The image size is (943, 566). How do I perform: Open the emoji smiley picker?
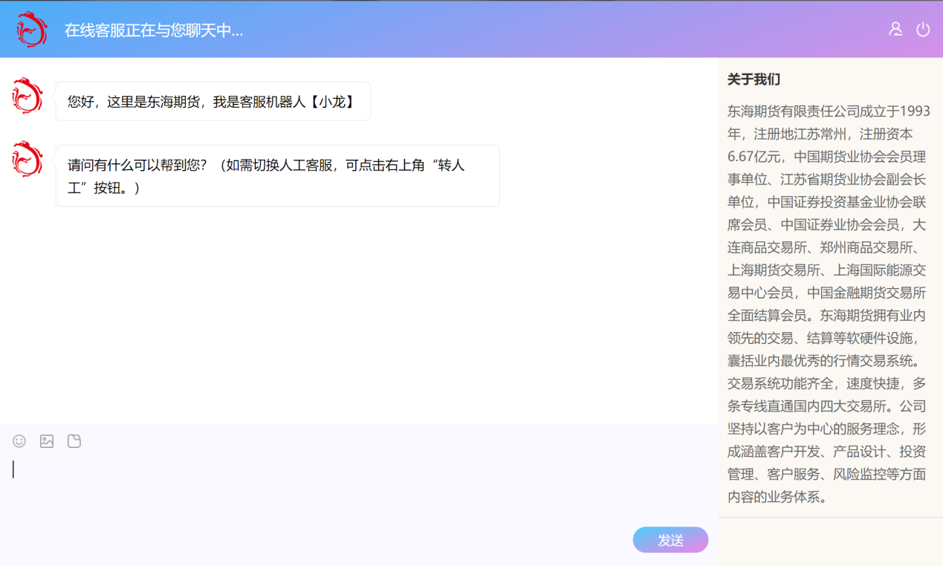click(x=19, y=441)
